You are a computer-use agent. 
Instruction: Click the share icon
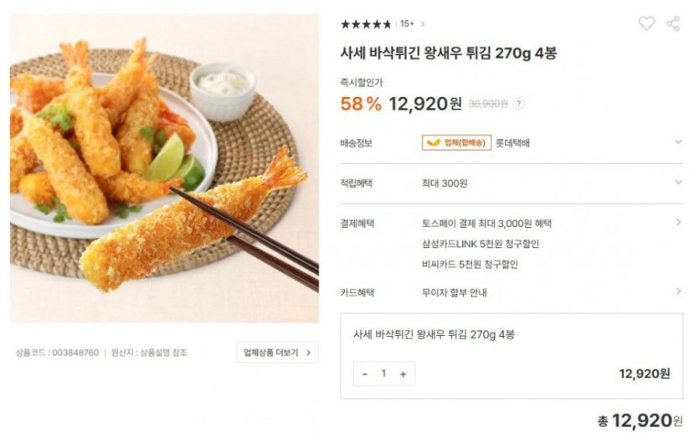pyautogui.click(x=673, y=23)
